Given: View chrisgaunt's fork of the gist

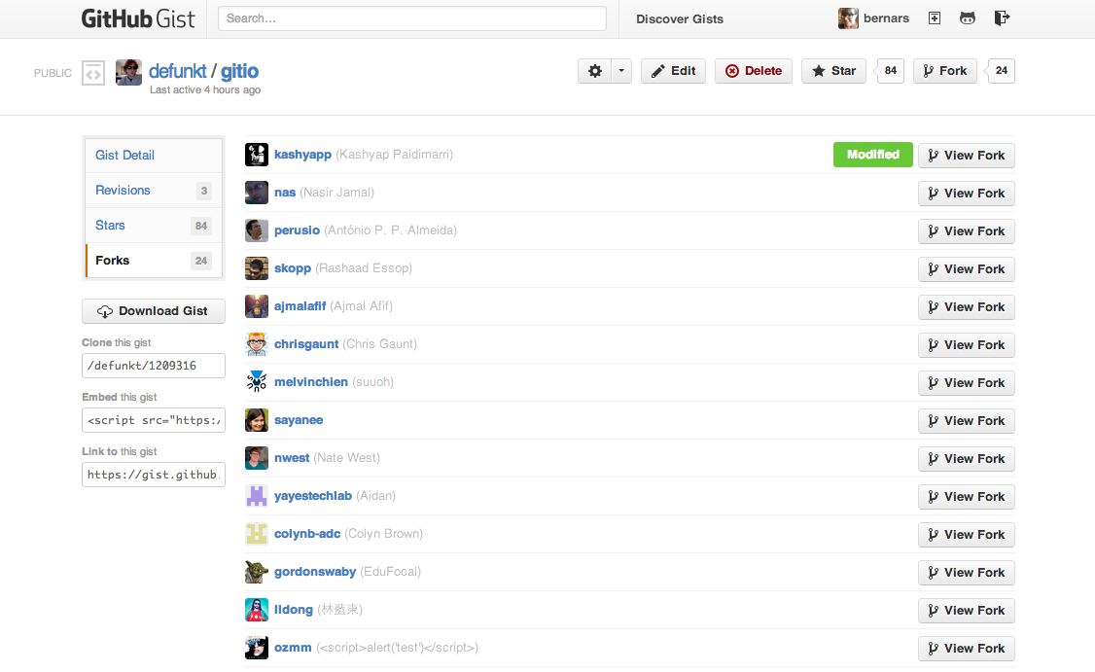Looking at the screenshot, I should point(966,344).
